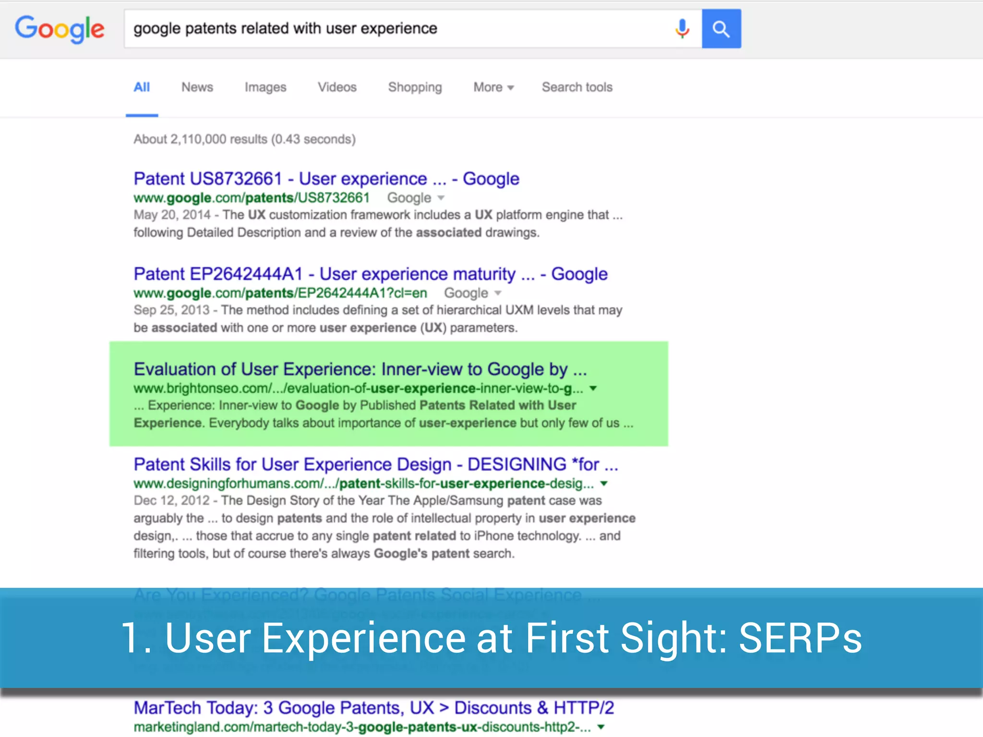Switch to the Videos tab
983x737 pixels.
click(x=337, y=87)
